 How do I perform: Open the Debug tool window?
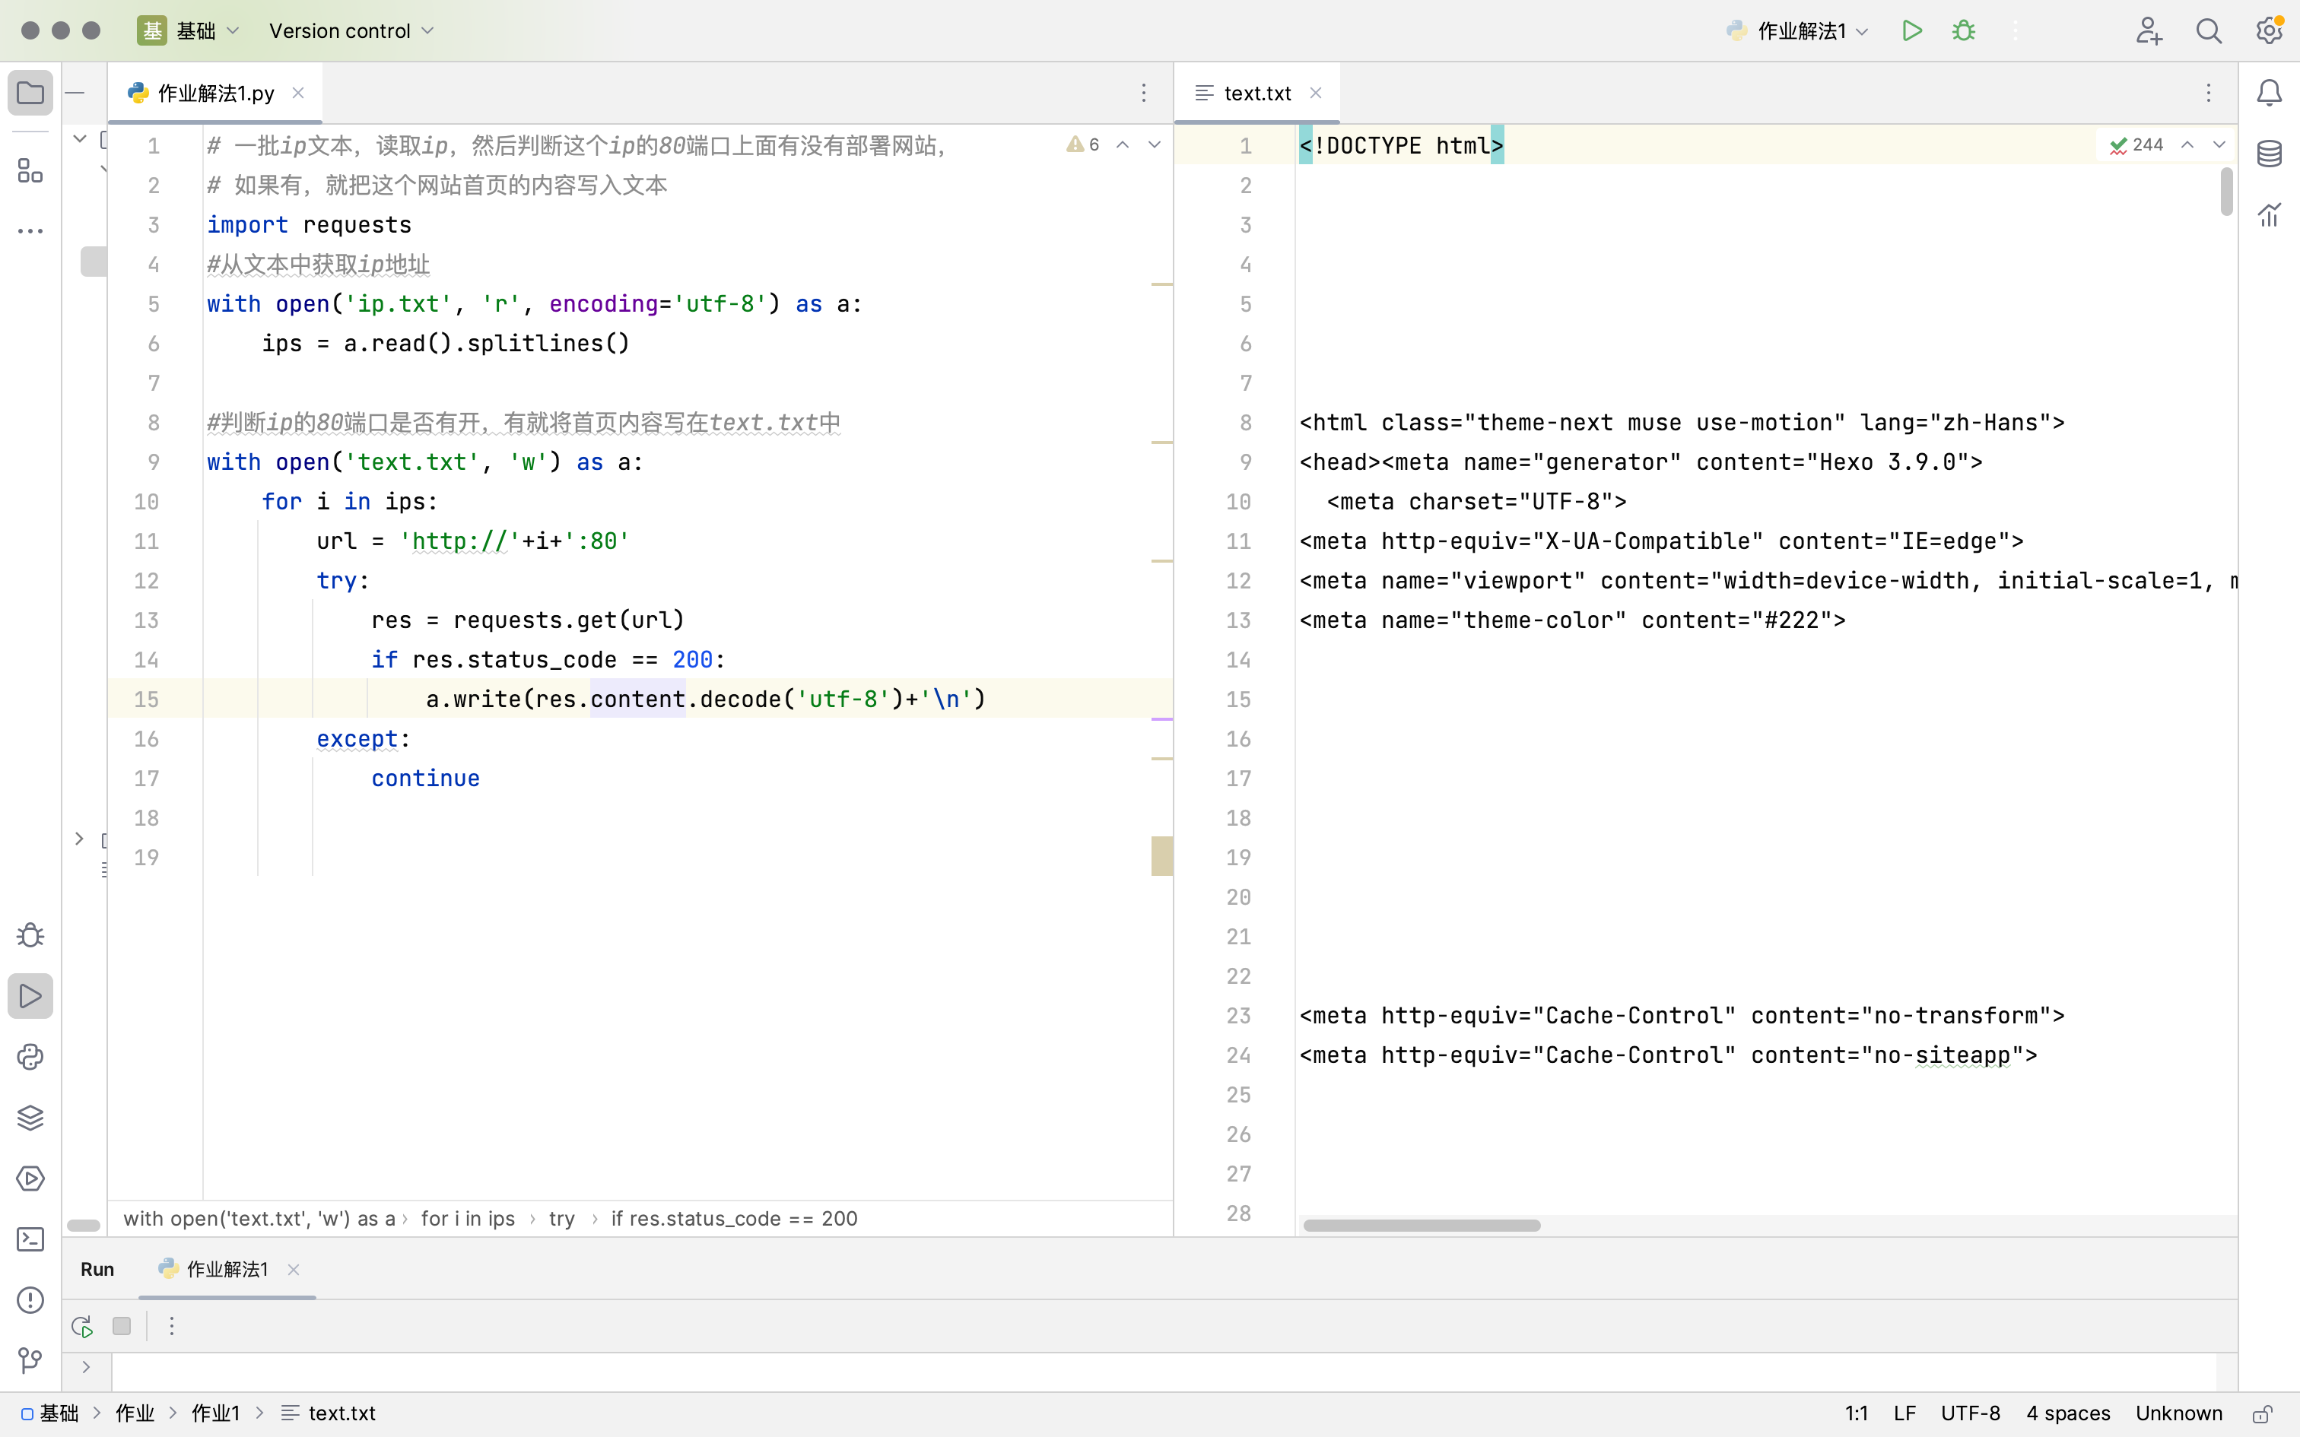click(x=30, y=935)
